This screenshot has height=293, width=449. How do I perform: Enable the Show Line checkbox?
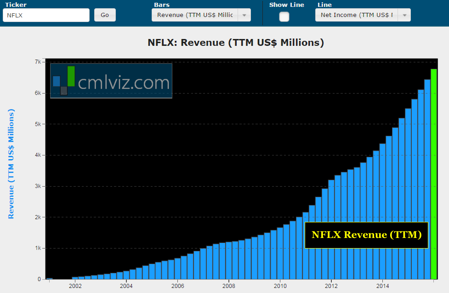pyautogui.click(x=284, y=17)
